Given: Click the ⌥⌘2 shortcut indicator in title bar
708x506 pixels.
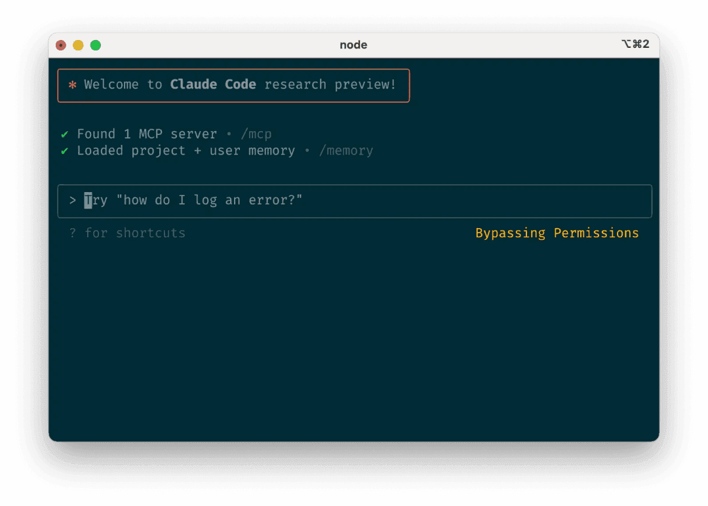Looking at the screenshot, I should pyautogui.click(x=635, y=45).
